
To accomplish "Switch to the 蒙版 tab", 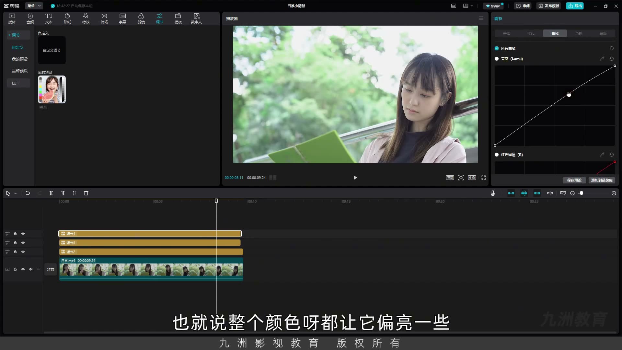I will coord(603,33).
